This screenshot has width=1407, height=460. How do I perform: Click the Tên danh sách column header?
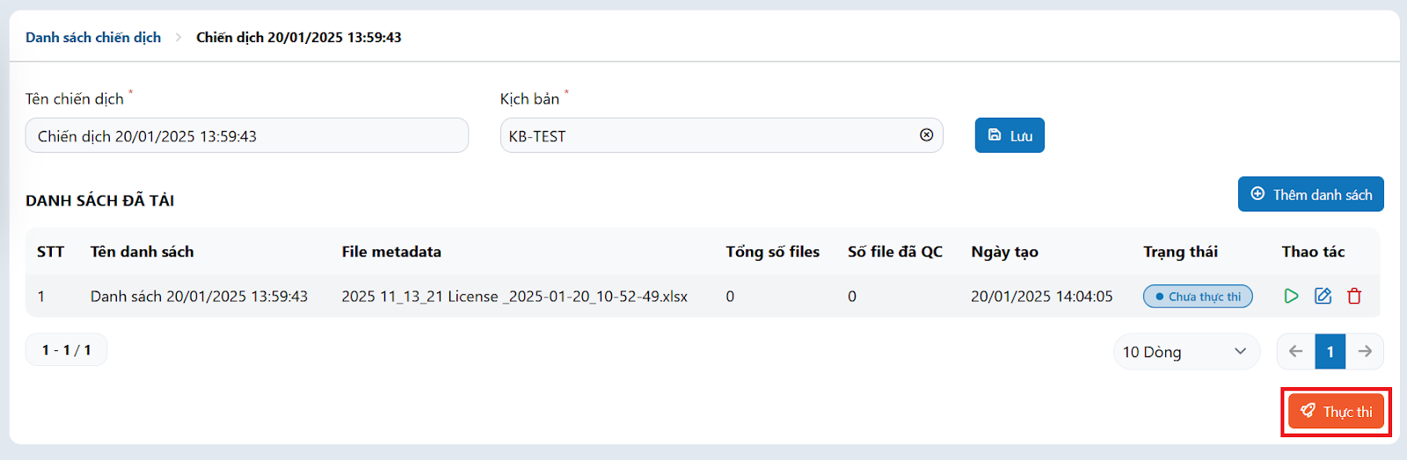coord(142,251)
